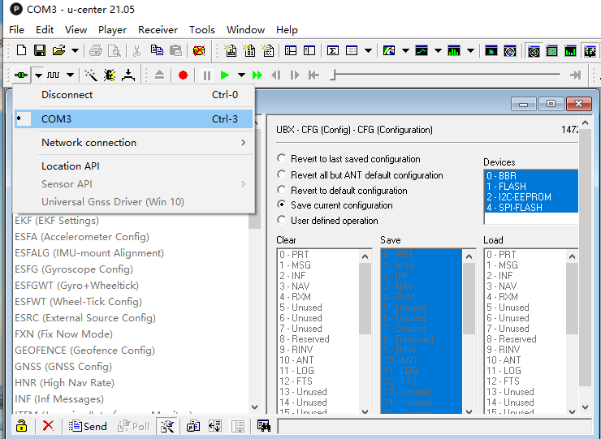Expand the Play button dropdown arrow

(x=241, y=75)
